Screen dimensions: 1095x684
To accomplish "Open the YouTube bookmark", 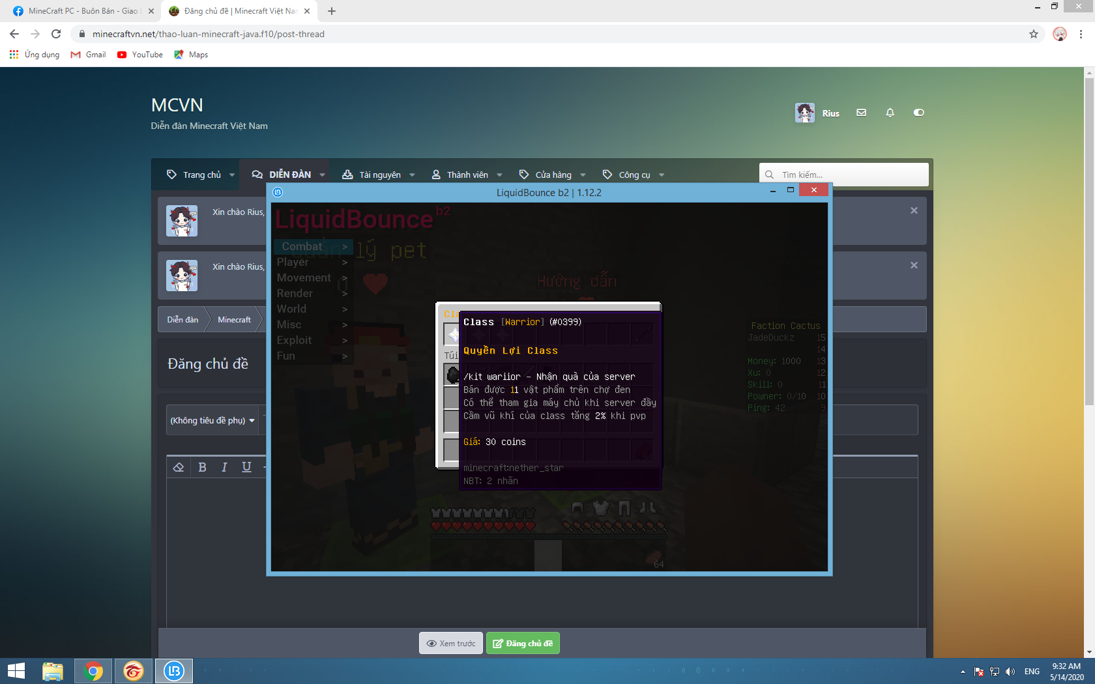I will tap(139, 55).
